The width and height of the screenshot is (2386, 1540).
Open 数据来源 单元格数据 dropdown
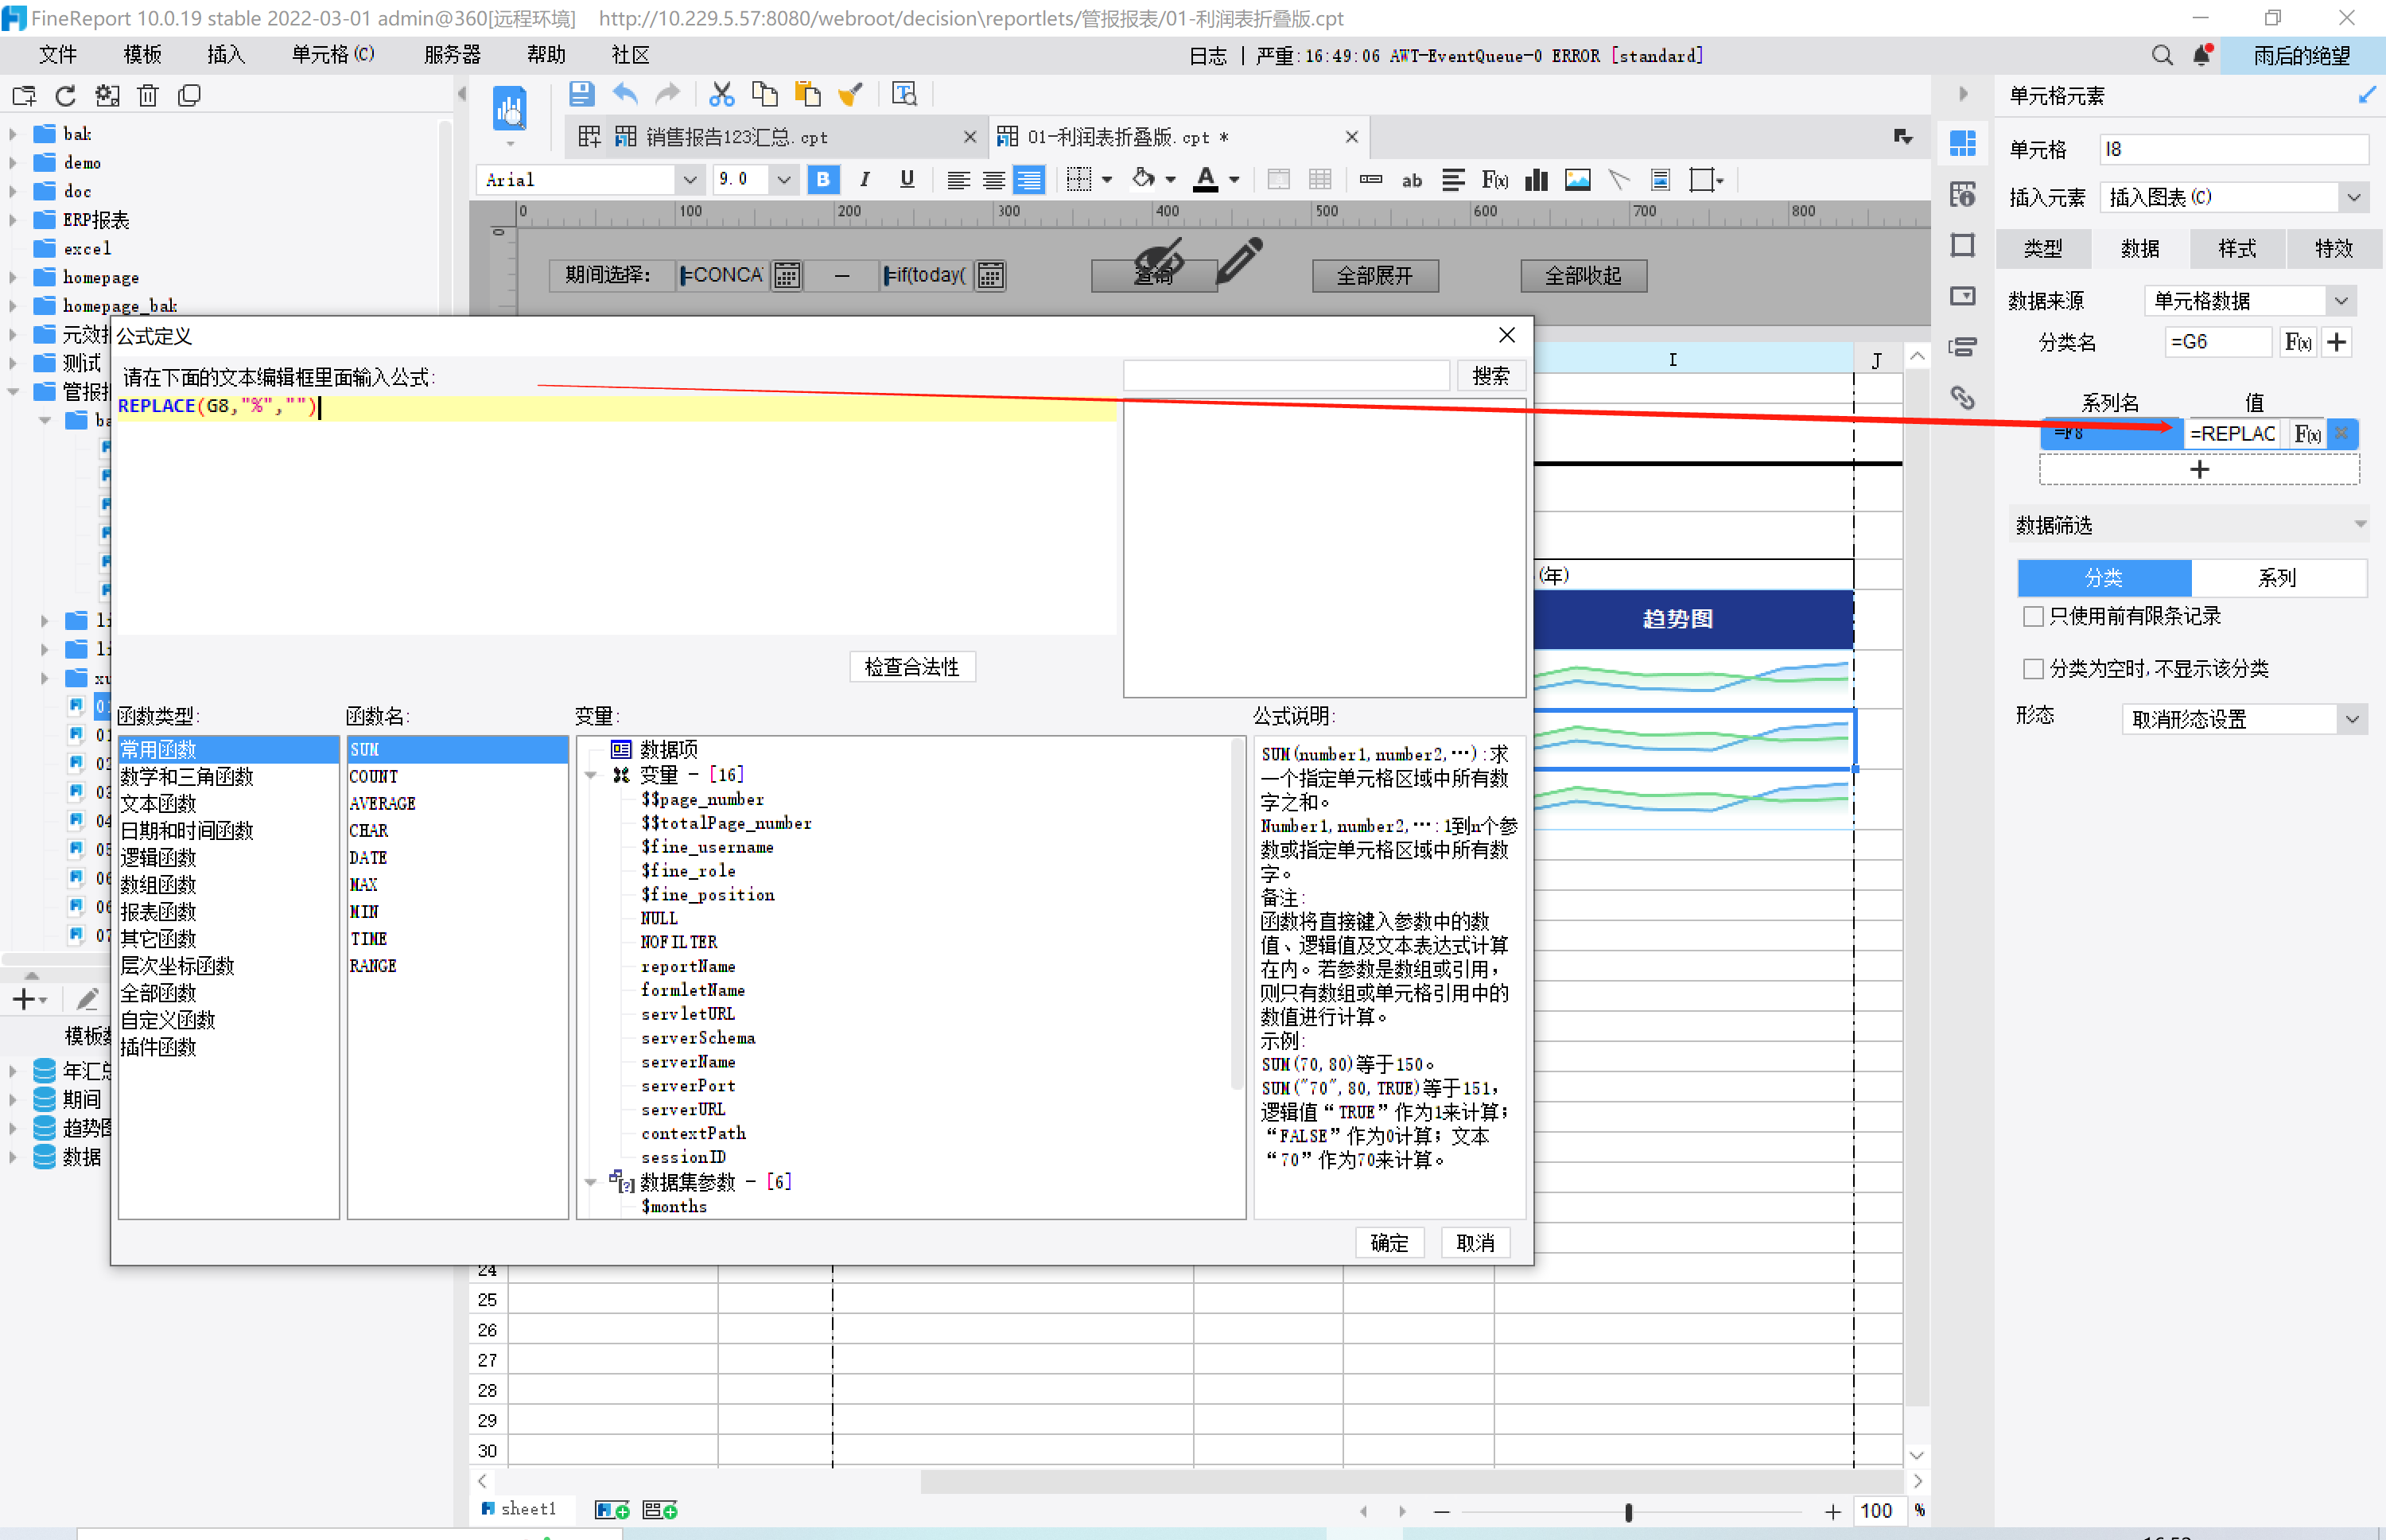click(x=2341, y=301)
